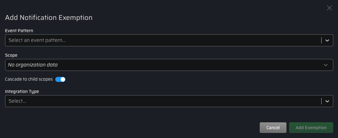Click the 'Integration Type' field label
This screenshot has height=138, width=338.
(x=22, y=91)
